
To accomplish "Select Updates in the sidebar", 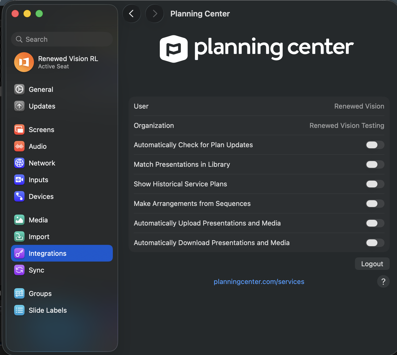I will coord(62,106).
